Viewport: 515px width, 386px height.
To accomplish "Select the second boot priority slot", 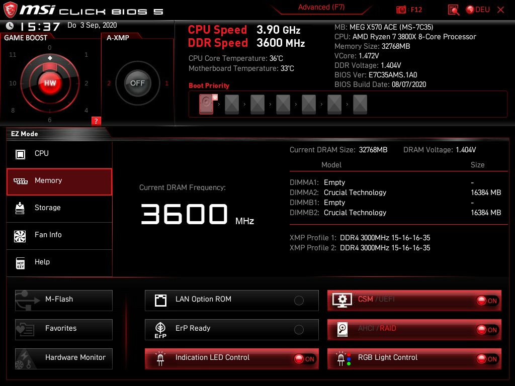I will [x=232, y=104].
